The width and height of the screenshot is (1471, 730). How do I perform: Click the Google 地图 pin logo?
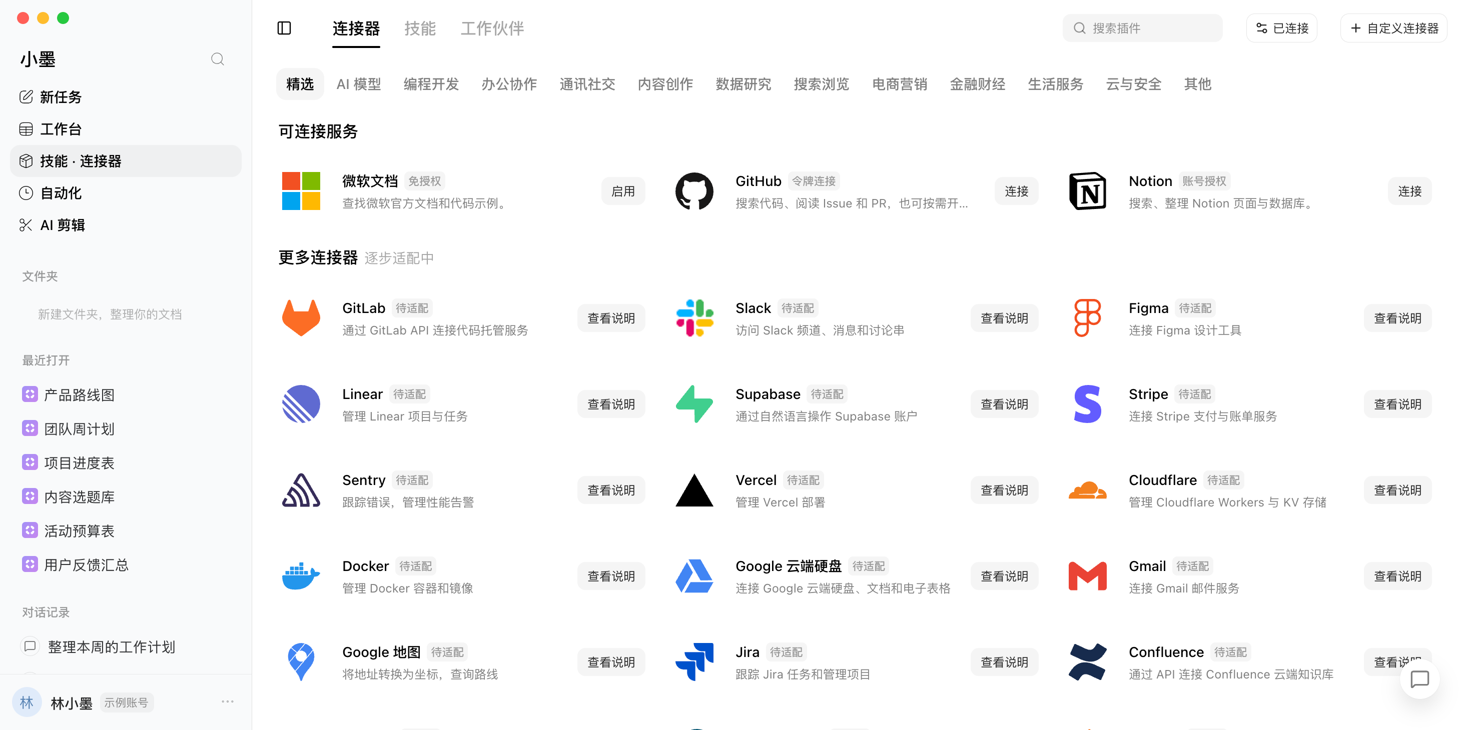pyautogui.click(x=301, y=662)
